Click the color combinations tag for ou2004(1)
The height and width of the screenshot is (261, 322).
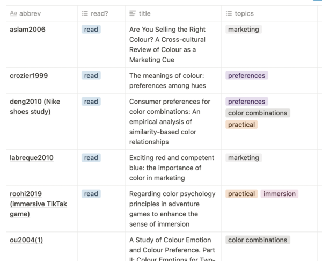coord(258,240)
